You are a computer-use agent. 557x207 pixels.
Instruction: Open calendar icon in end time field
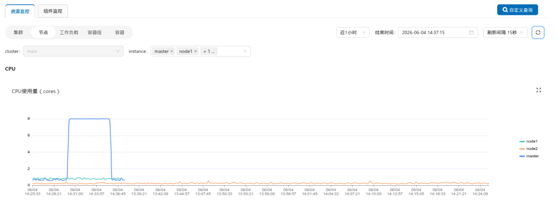click(472, 32)
